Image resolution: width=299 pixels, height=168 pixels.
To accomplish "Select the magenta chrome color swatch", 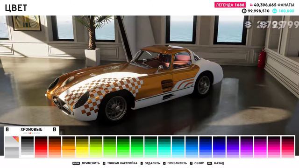I will [x=261, y=147].
